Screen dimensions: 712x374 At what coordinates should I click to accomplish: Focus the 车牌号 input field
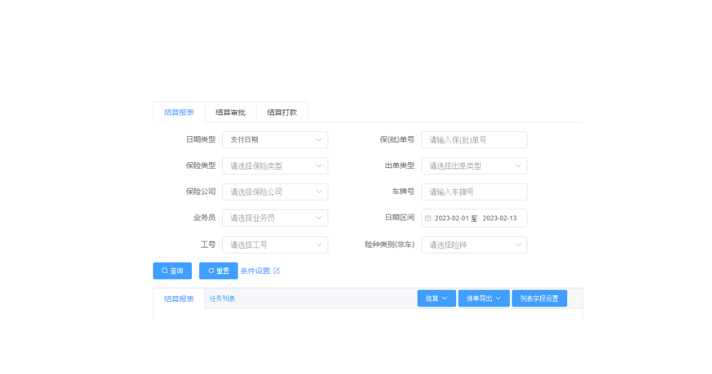point(474,192)
